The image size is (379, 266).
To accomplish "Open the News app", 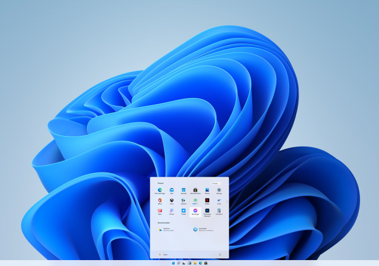I will (160, 212).
